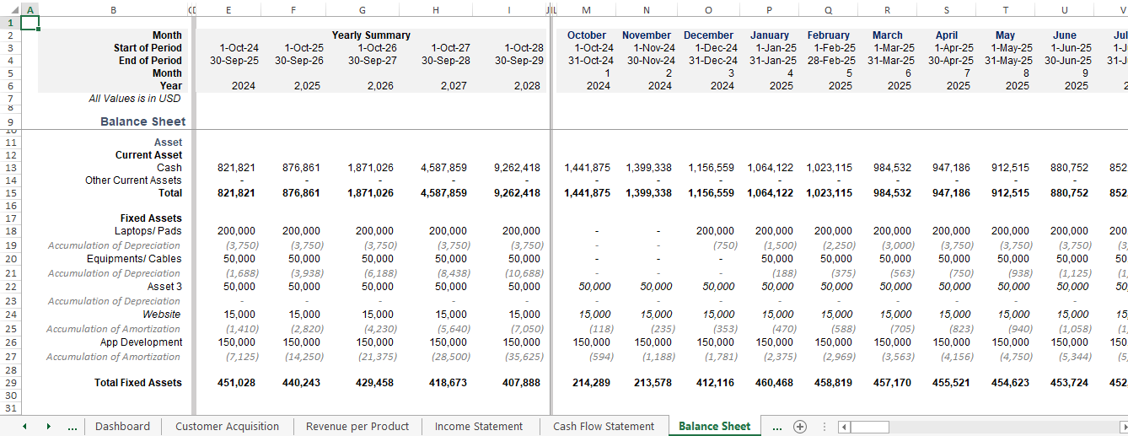Switch to Income Statement sheet tab
The height and width of the screenshot is (436, 1128).
click(479, 427)
